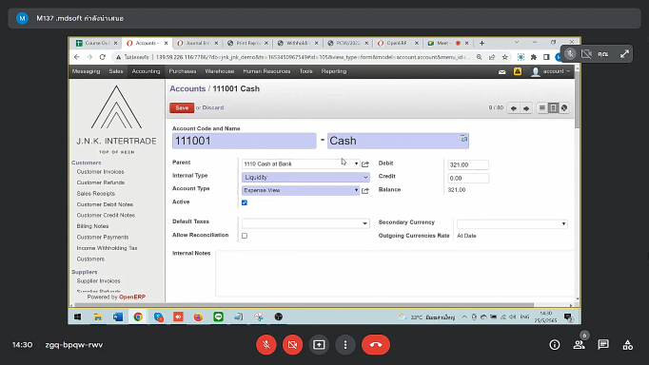649x365 pixels.
Task: Switch to Withholding browser tab
Action: tap(298, 43)
